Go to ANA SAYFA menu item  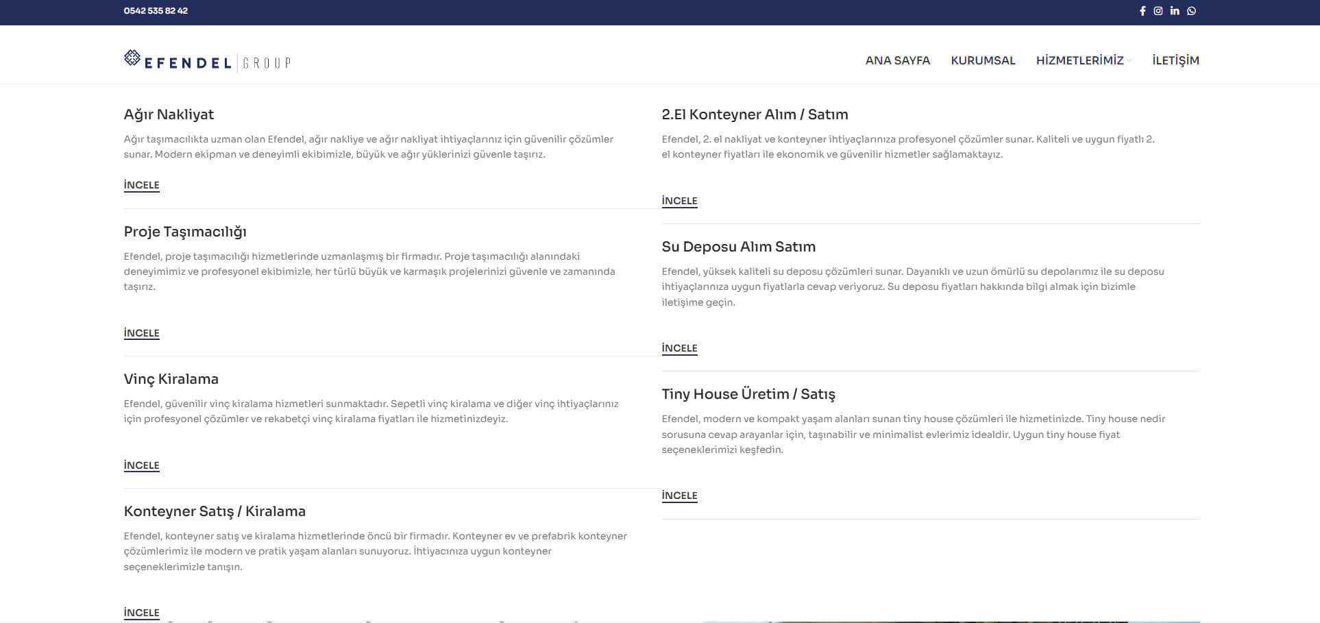point(898,60)
